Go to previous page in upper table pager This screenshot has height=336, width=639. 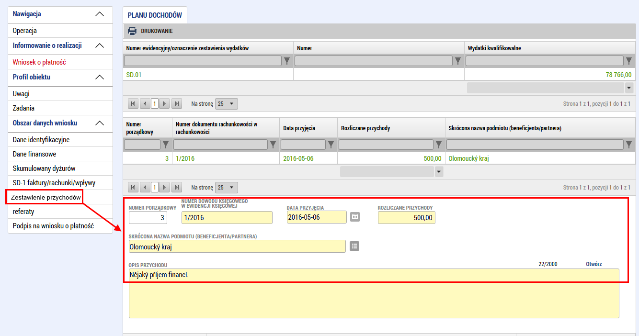pos(145,103)
